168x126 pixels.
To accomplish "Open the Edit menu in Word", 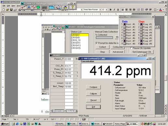I will click(x=8, y=6).
